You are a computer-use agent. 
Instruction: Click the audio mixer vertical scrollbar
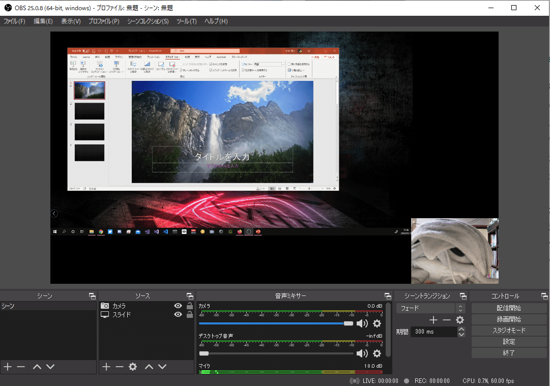pos(388,330)
